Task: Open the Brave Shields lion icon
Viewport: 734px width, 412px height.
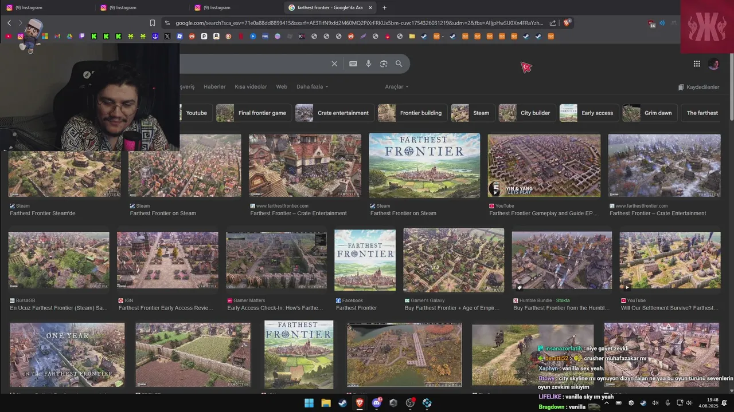Action: (567, 23)
